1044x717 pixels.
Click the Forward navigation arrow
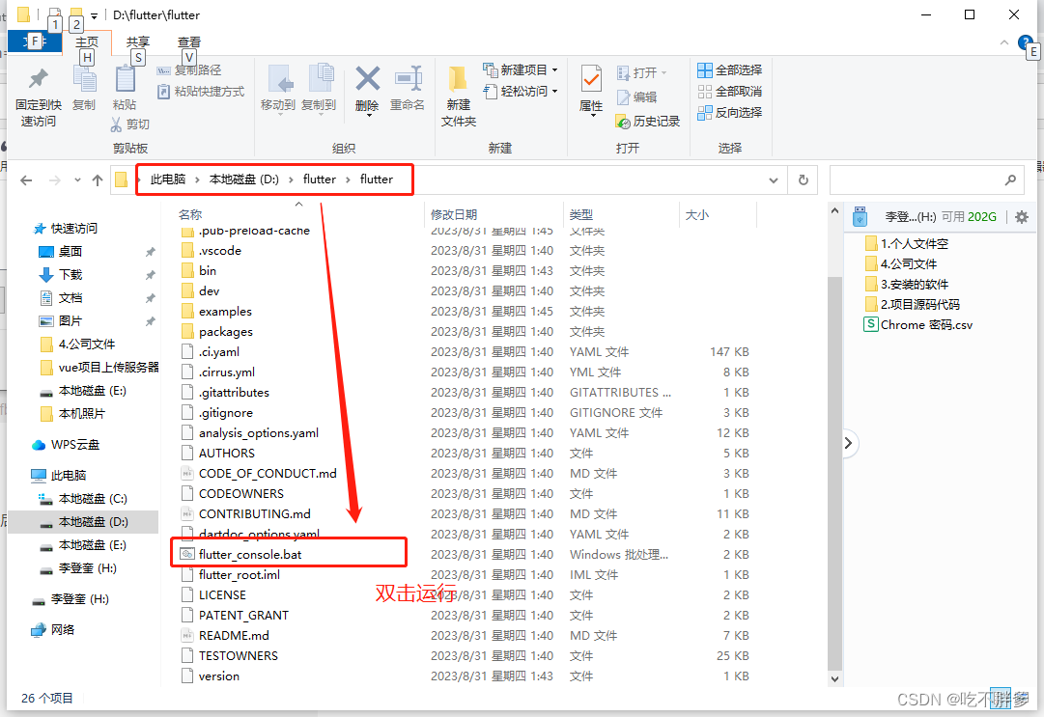click(55, 180)
